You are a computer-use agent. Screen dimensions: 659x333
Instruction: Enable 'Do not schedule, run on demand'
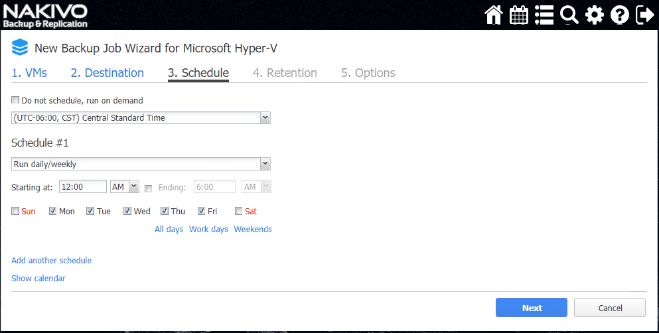tap(15, 101)
